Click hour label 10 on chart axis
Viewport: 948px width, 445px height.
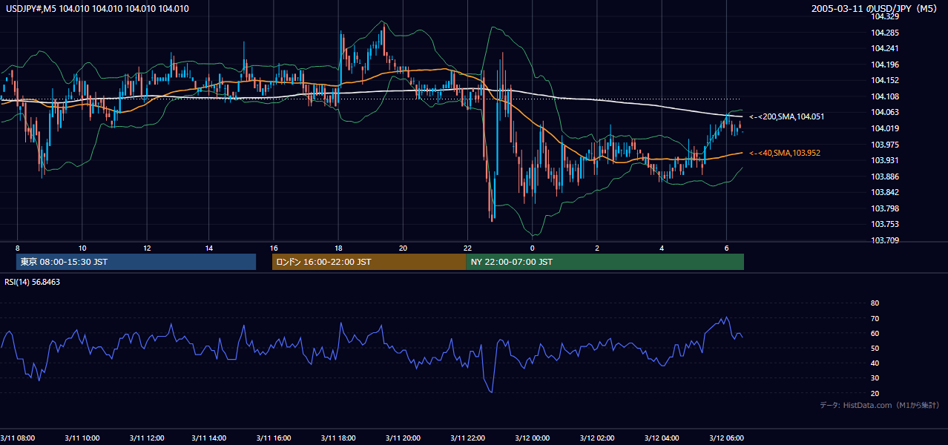(x=82, y=248)
